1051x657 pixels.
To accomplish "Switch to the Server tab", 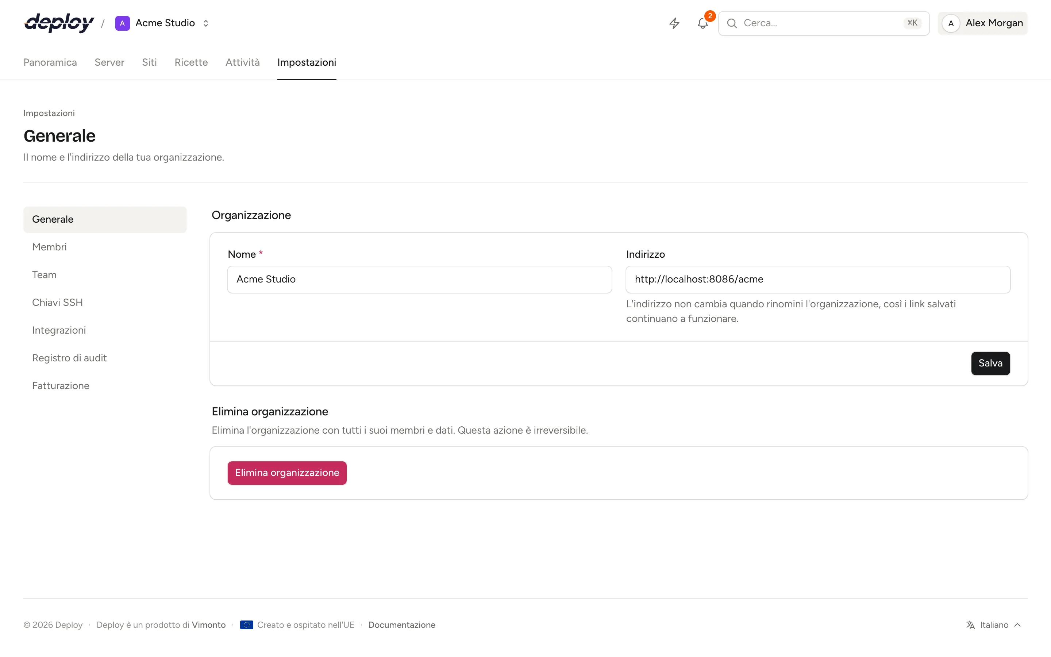I will tap(109, 62).
